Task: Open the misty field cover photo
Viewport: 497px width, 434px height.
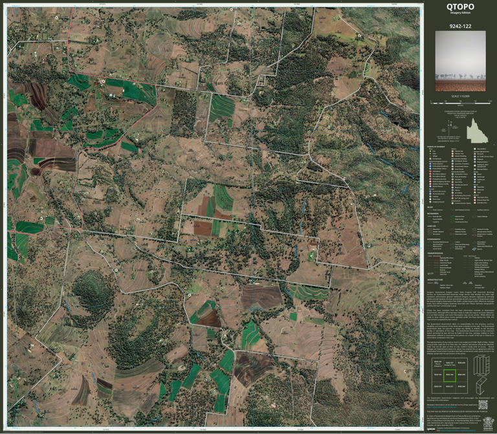Action: 460,61
